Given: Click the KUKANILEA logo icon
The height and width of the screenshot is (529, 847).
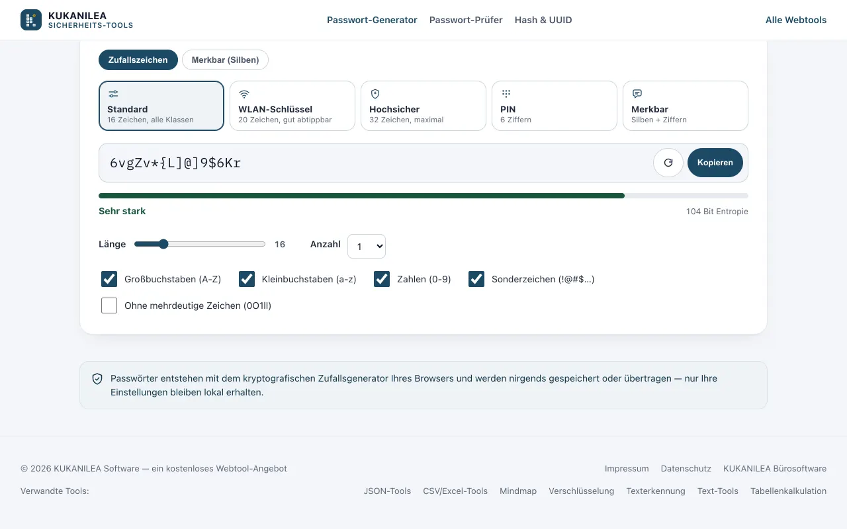Looking at the screenshot, I should coord(31,20).
